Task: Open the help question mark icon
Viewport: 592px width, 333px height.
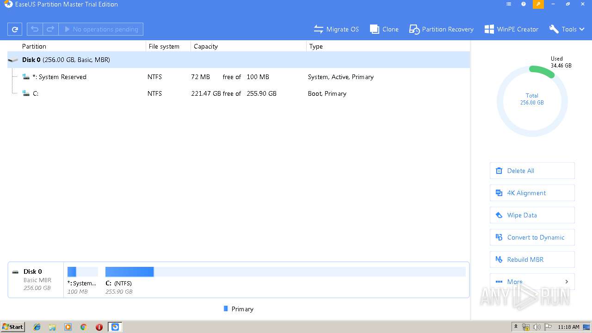Action: [524, 4]
